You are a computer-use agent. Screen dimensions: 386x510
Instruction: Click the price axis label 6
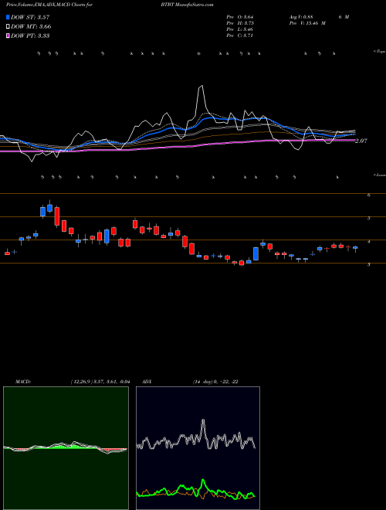click(x=369, y=195)
